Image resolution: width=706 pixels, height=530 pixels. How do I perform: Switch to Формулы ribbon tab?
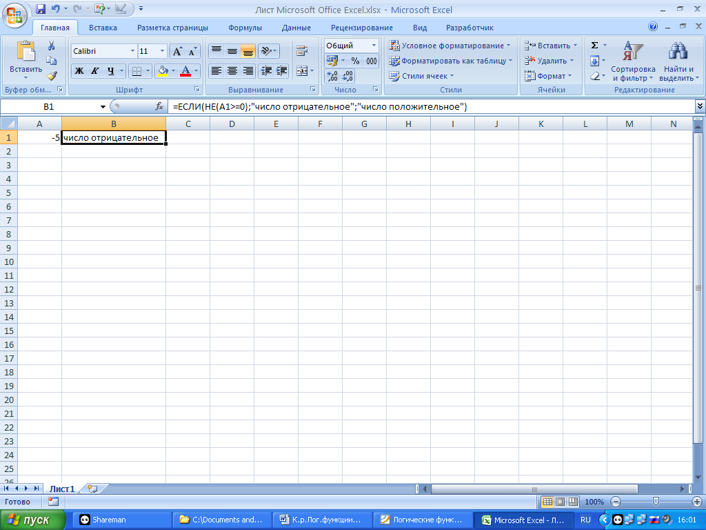[245, 28]
